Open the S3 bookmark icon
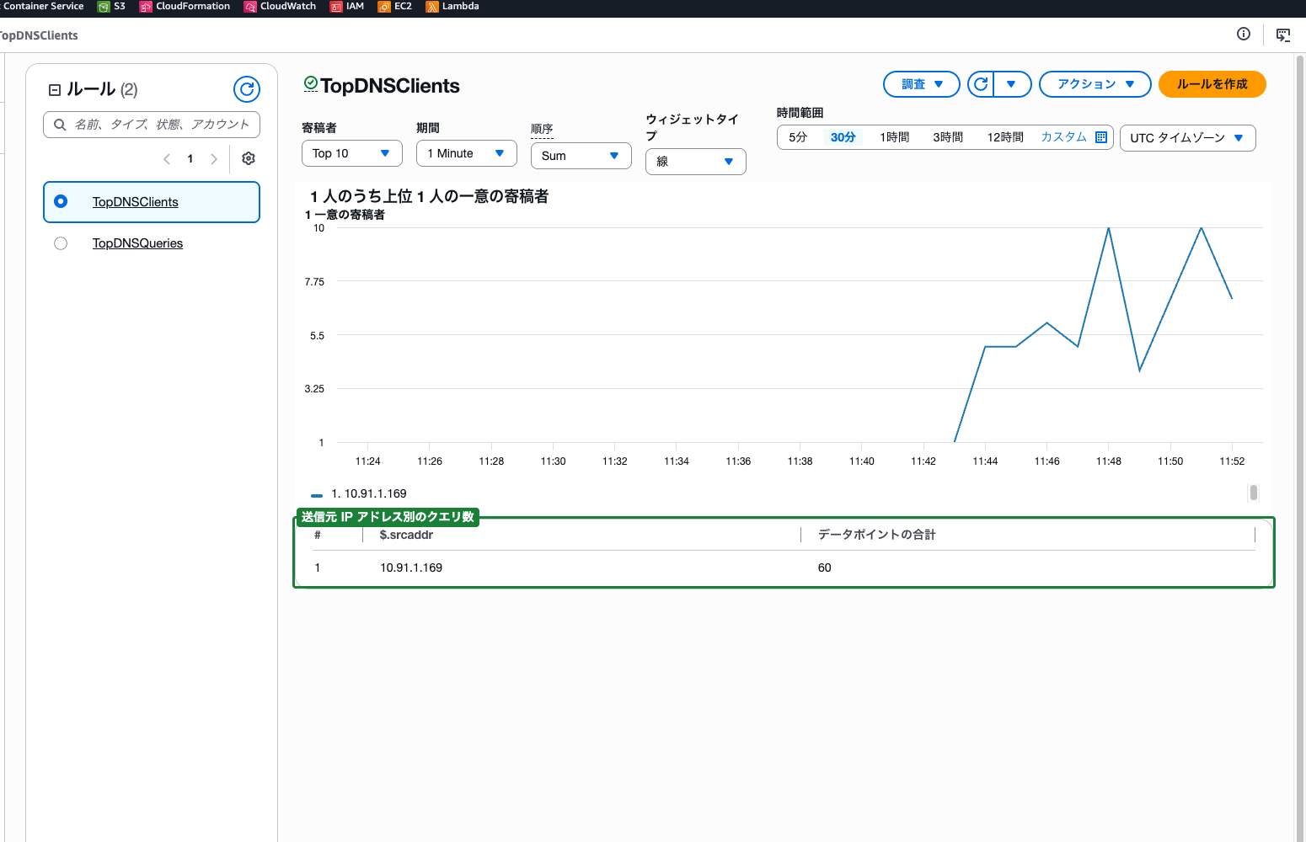 click(104, 7)
